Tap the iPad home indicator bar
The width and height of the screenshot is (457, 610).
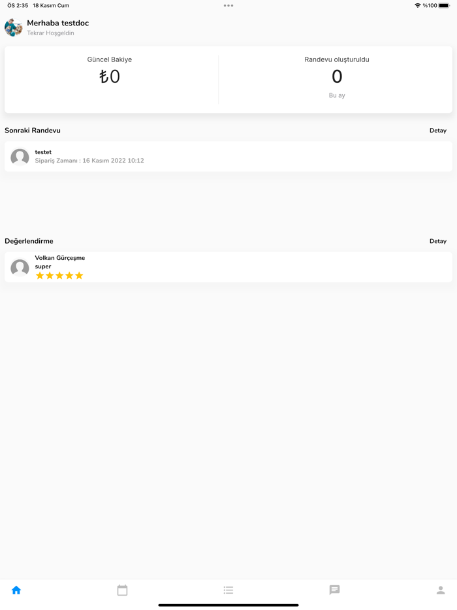click(x=228, y=605)
